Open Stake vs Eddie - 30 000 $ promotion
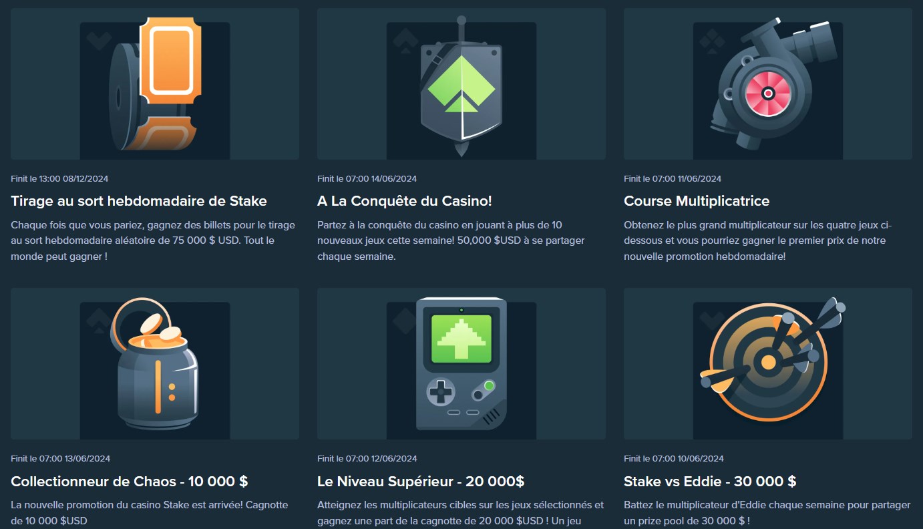This screenshot has width=923, height=529. tap(710, 482)
